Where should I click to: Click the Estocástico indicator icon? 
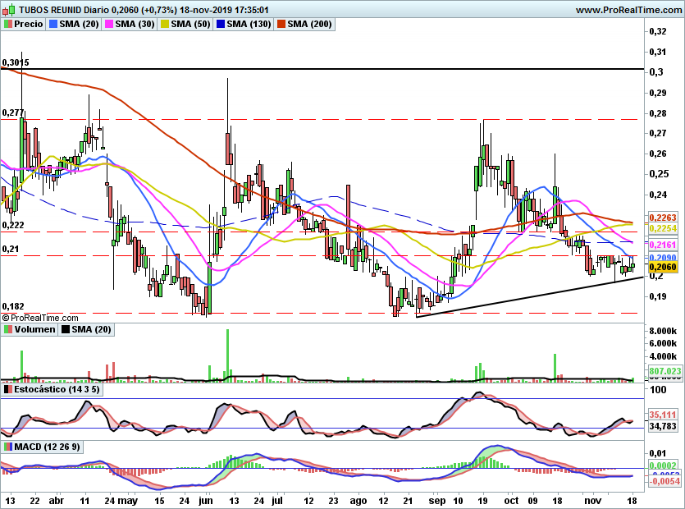pyautogui.click(x=7, y=389)
